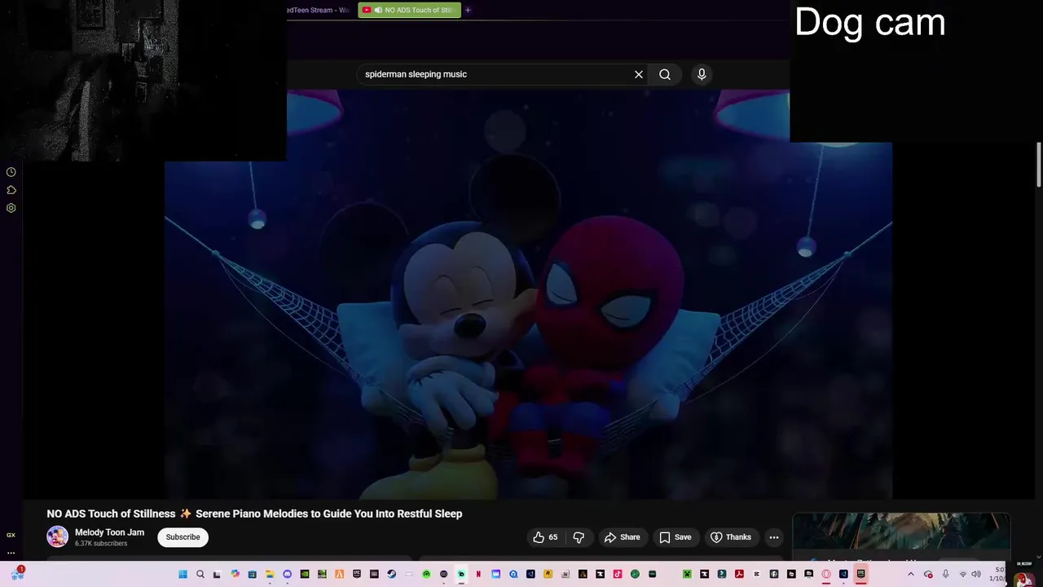
Task: Open Minecraft from the taskbar
Action: click(686, 574)
